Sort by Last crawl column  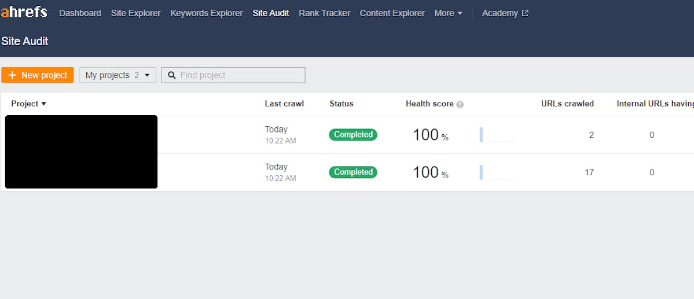tap(285, 104)
